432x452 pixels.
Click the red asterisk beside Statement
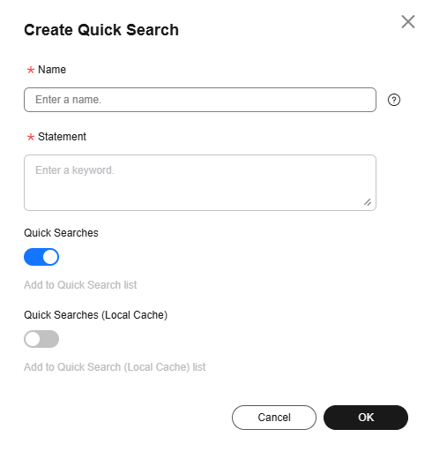tap(31, 137)
